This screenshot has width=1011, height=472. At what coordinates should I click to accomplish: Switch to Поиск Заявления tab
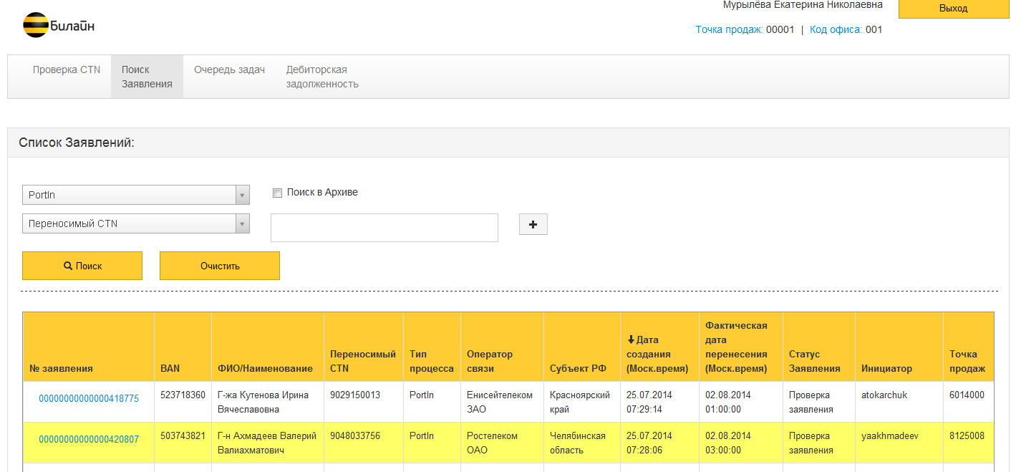147,77
